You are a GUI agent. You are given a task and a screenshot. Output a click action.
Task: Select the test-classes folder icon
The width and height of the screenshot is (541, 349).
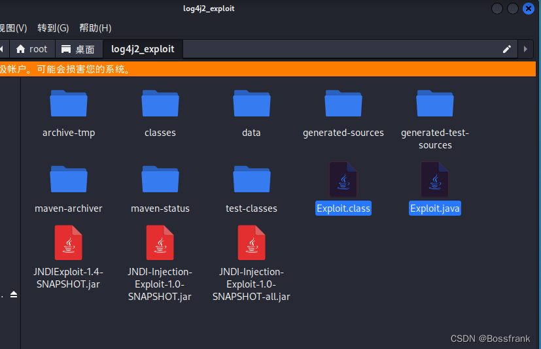click(251, 179)
